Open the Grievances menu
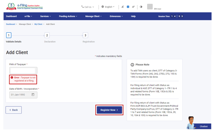216x135 pixels. [x=116, y=16]
